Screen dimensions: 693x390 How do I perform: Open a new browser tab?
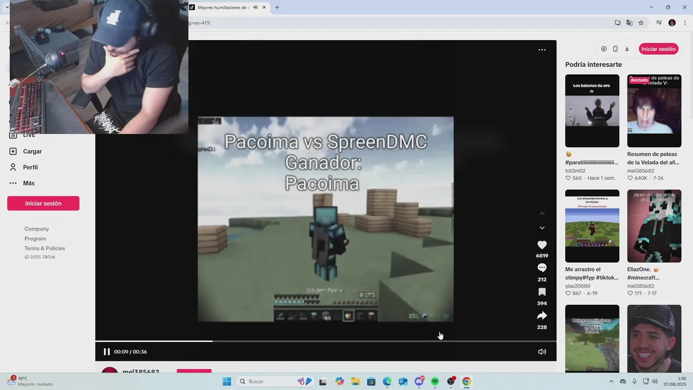coord(277,8)
